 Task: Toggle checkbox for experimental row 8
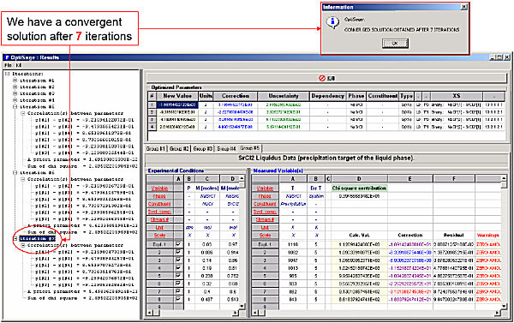coord(178,299)
